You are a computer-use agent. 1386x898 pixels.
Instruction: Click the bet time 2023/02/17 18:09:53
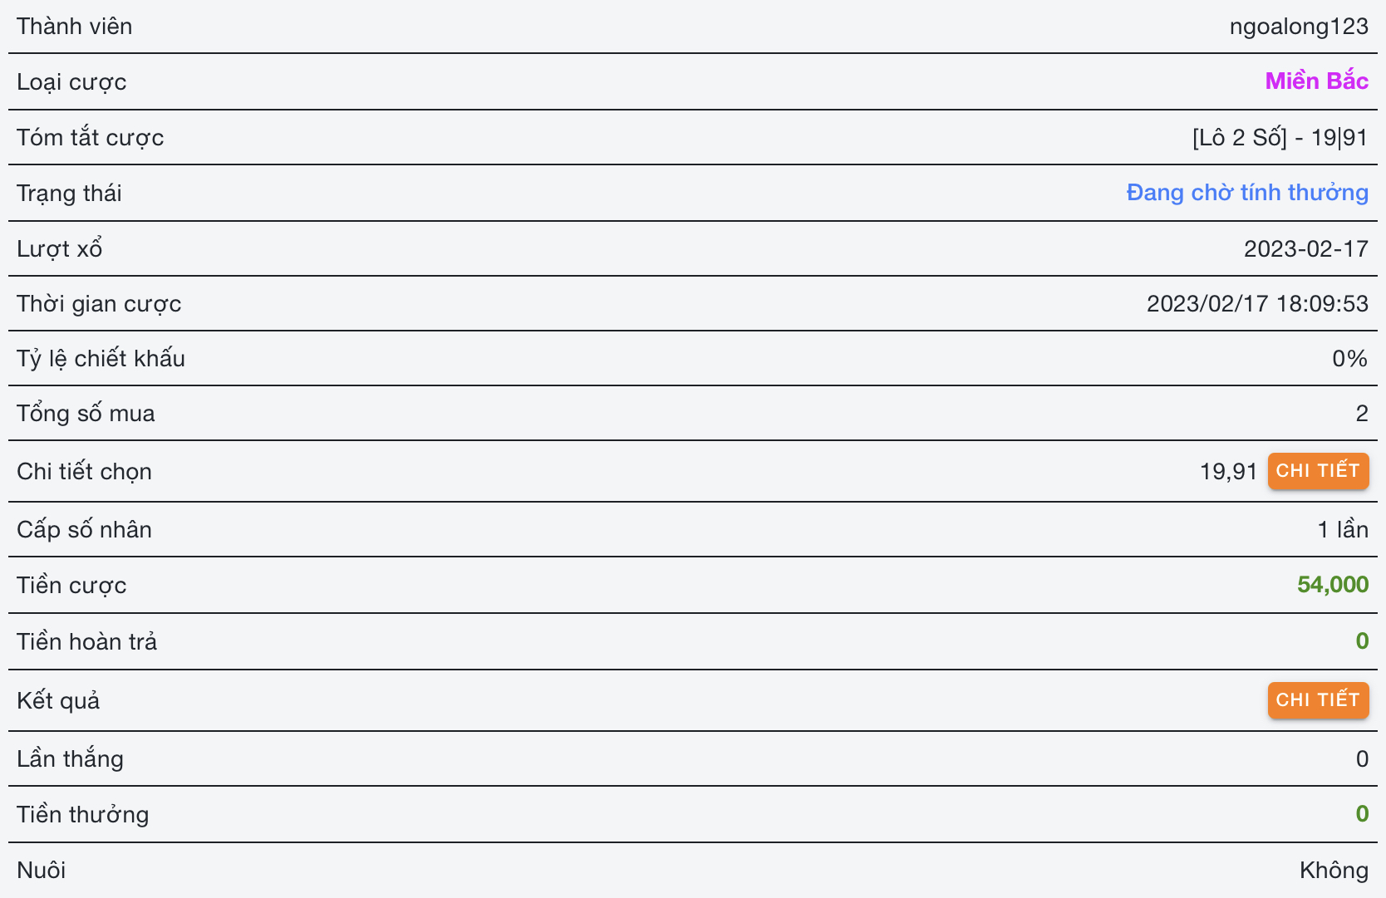pos(1256,303)
